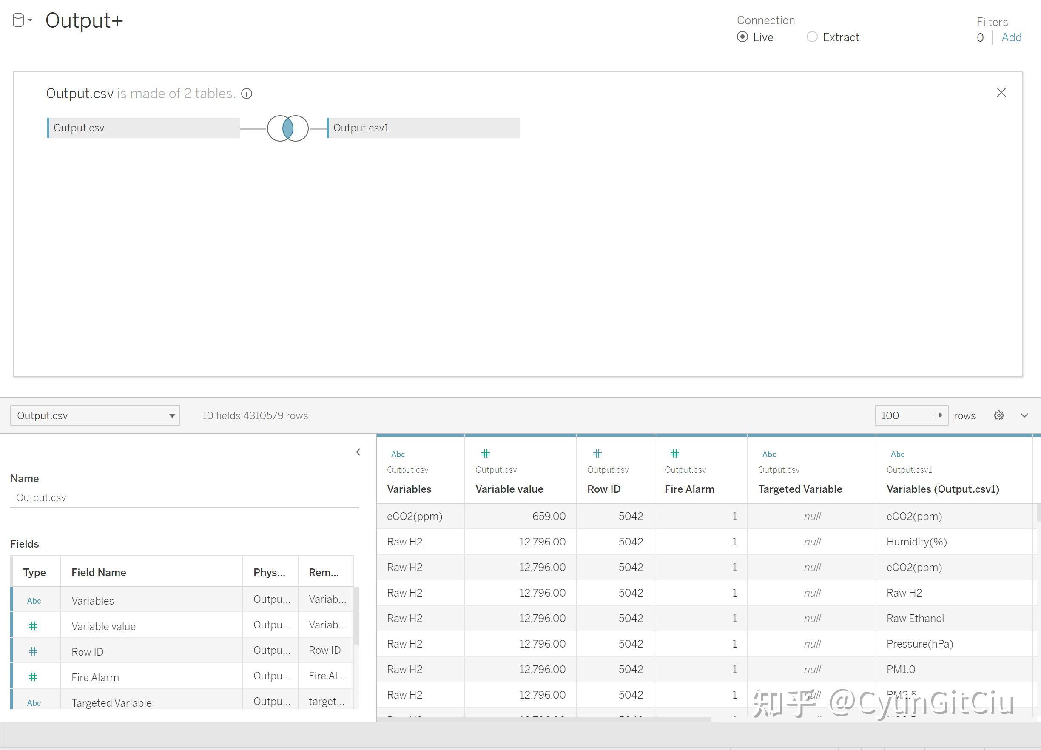Click number type icon for Row ID field
Image resolution: width=1041 pixels, height=750 pixels.
pos(33,651)
